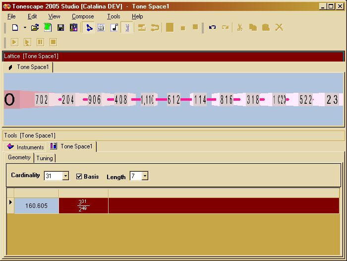The width and height of the screenshot is (347, 261).
Task: Click the Delete X icon
Action: 279,27
